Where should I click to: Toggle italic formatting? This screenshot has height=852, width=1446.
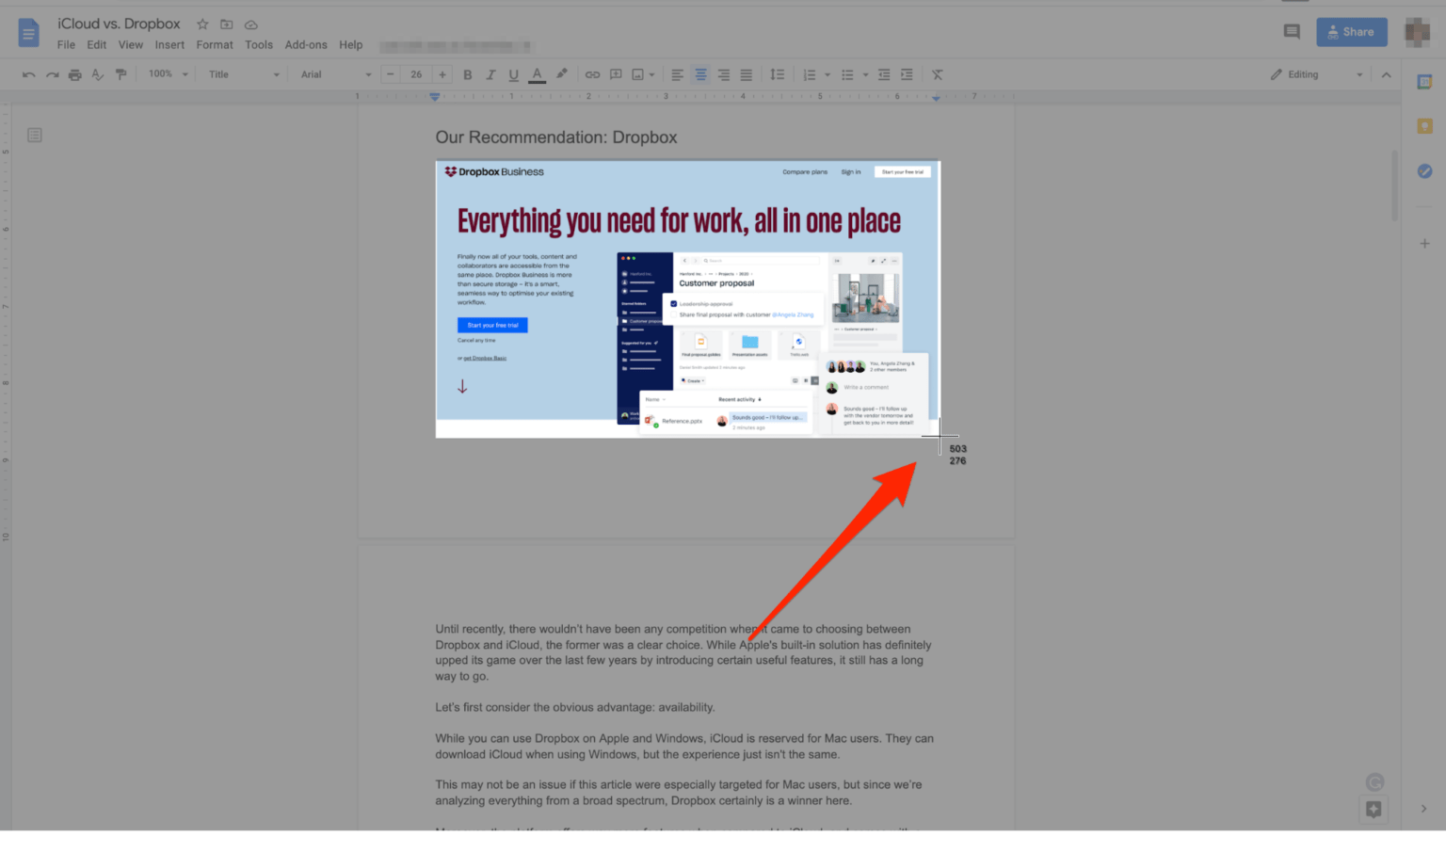tap(490, 74)
